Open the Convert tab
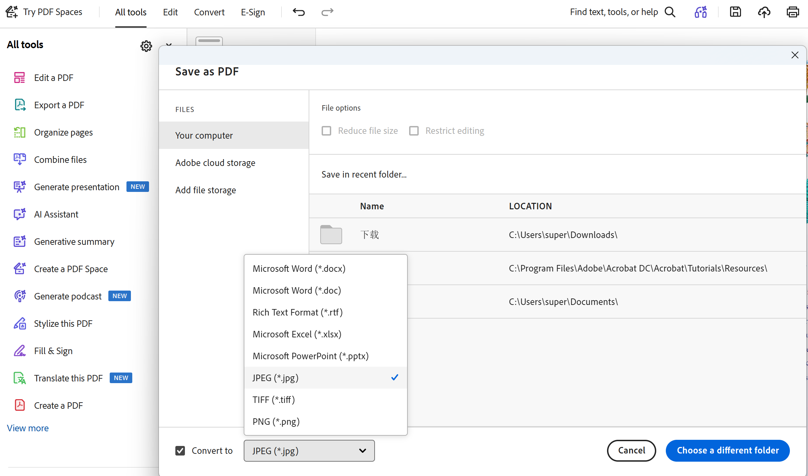This screenshot has width=808, height=476. 209,12
